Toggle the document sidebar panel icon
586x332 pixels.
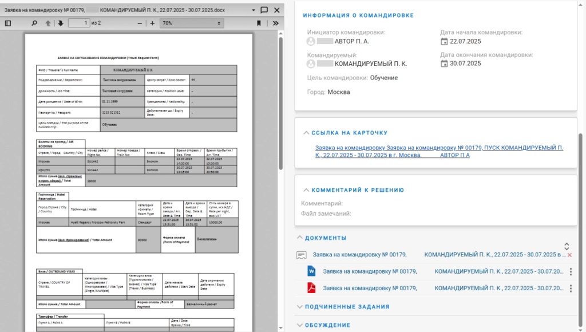click(7, 22)
